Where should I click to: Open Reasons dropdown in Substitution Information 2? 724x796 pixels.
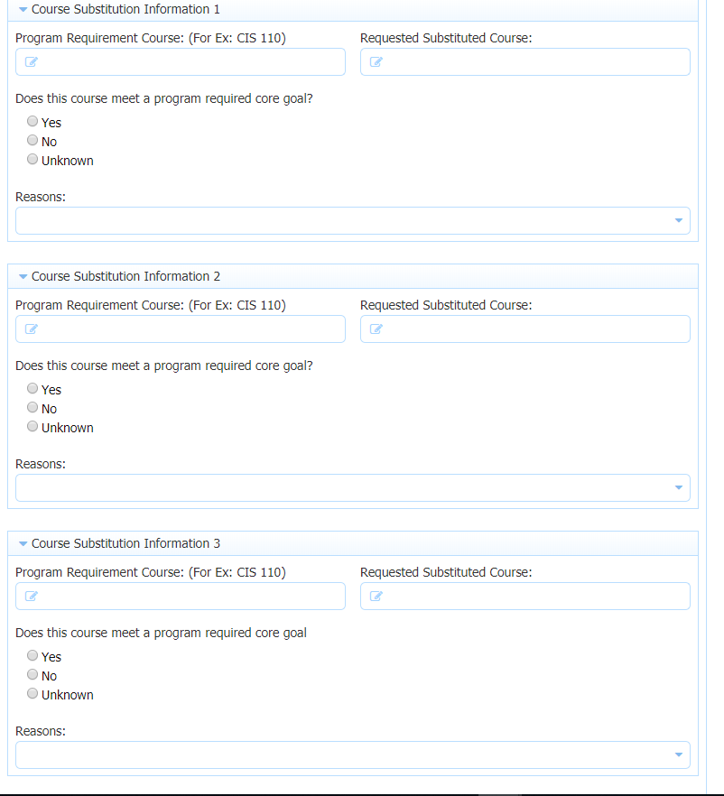coord(353,488)
